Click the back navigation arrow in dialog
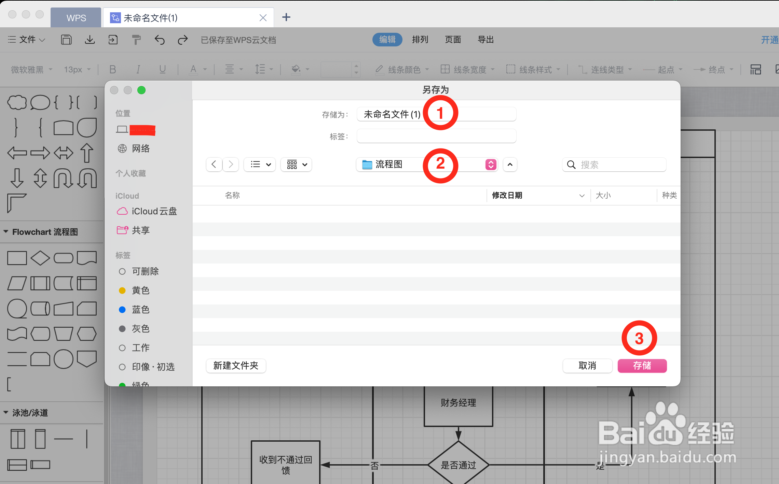 pos(214,165)
